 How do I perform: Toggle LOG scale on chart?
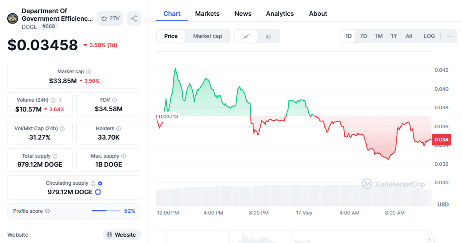(430, 36)
